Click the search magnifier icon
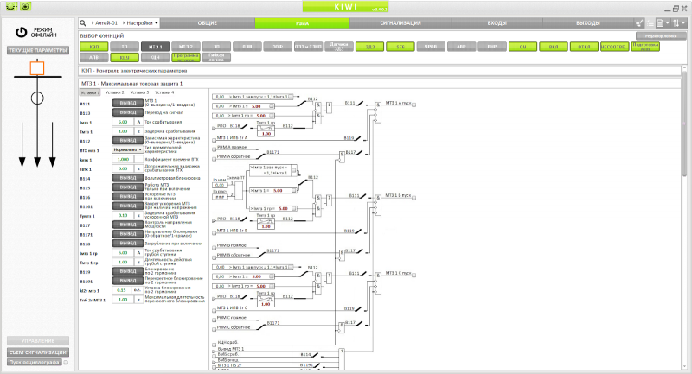This screenshot has width=692, height=374. pos(83,23)
